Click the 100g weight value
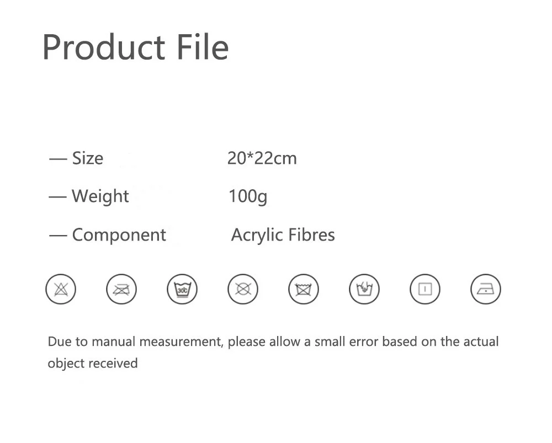Image resolution: width=552 pixels, height=443 pixels. click(x=248, y=196)
